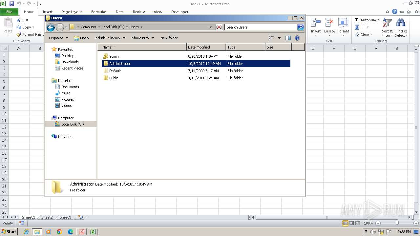Select Pictures library in navigation pane

pyautogui.click(x=68, y=99)
